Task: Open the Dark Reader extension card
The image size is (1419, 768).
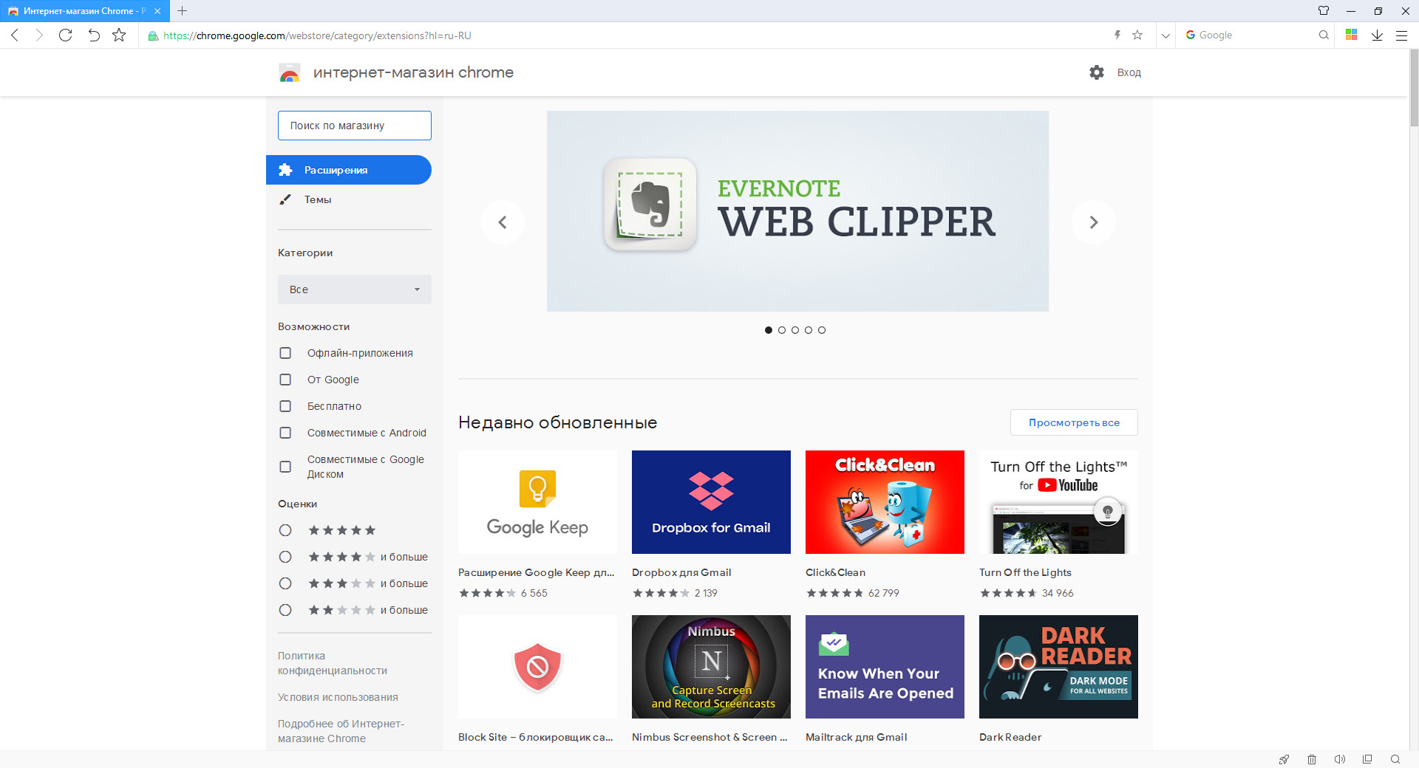Action: (x=1058, y=667)
